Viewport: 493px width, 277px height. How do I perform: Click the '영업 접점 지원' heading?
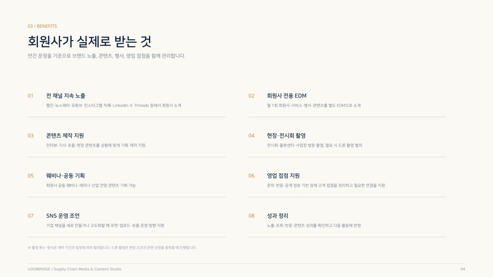tap(283, 176)
